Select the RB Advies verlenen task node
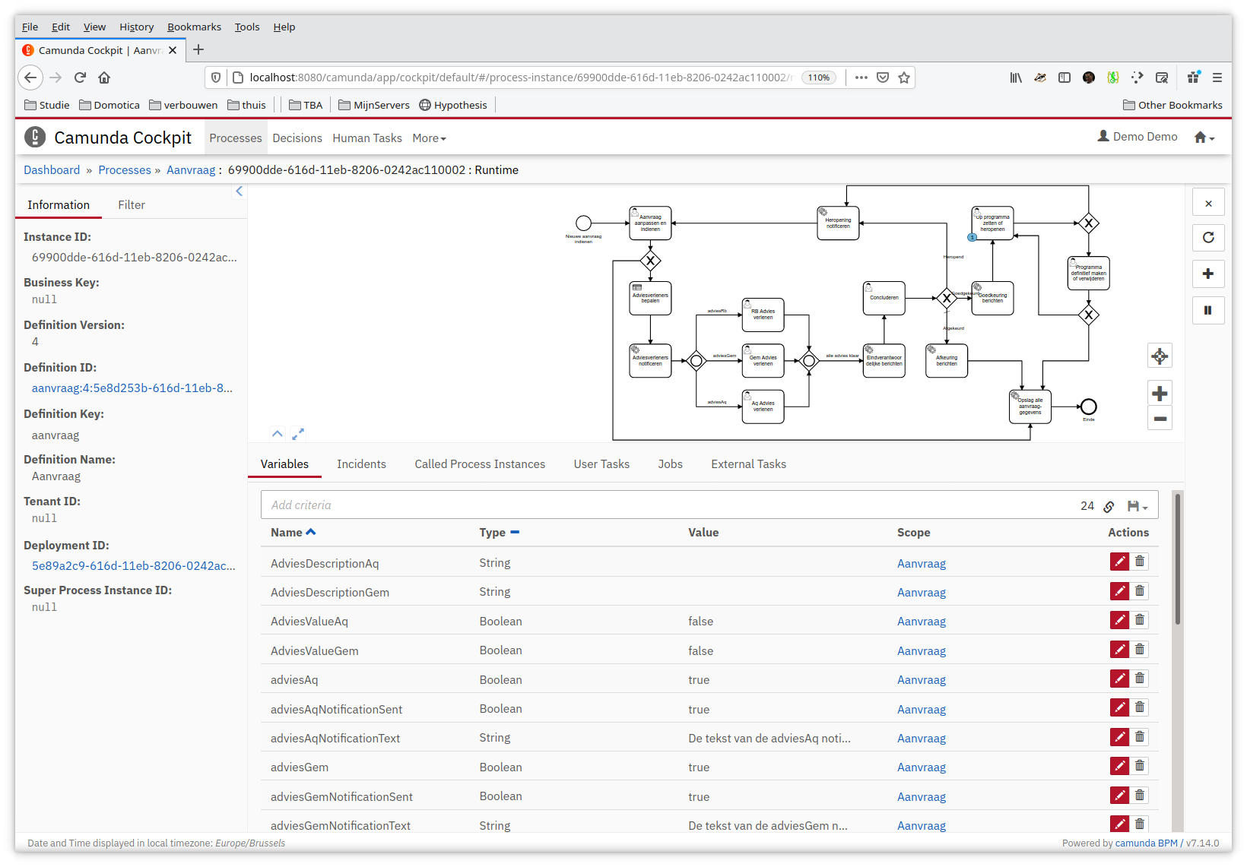 [x=763, y=315]
